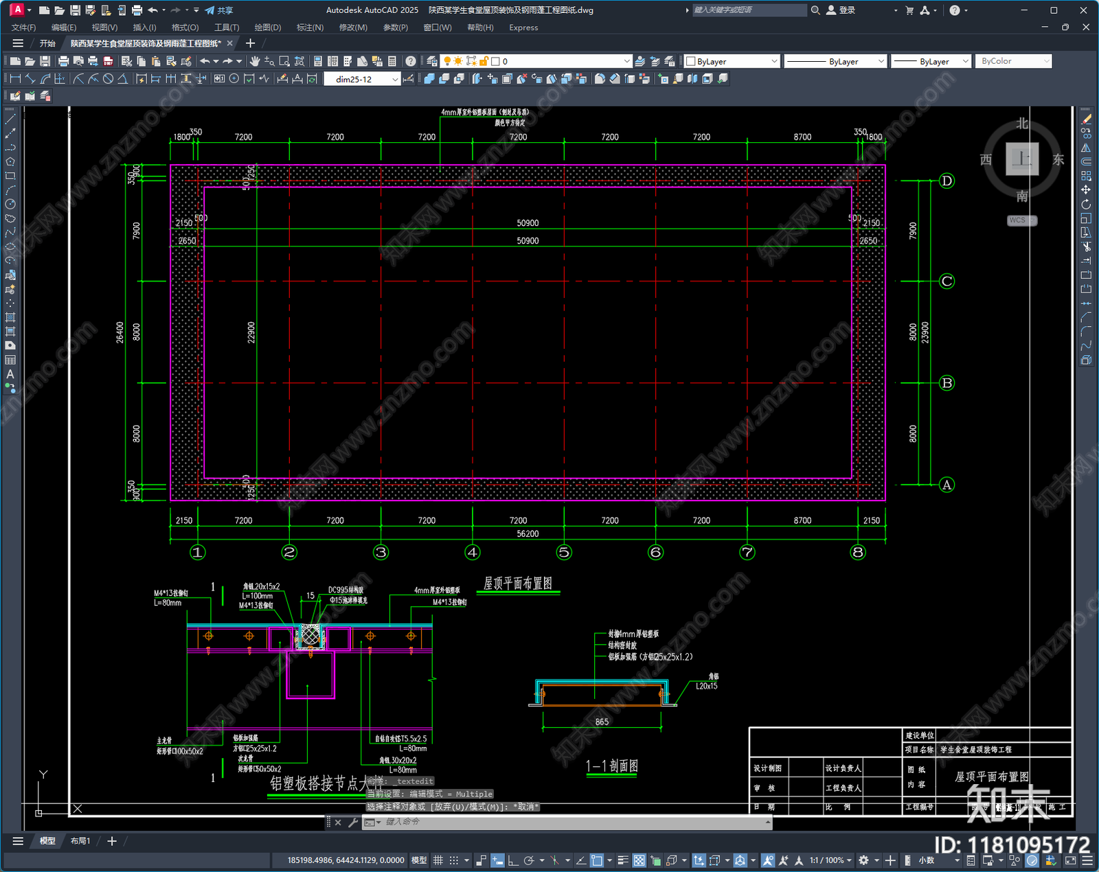Image resolution: width=1099 pixels, height=872 pixels.
Task: Toggle Dynamic Input in the status bar
Action: (x=497, y=860)
